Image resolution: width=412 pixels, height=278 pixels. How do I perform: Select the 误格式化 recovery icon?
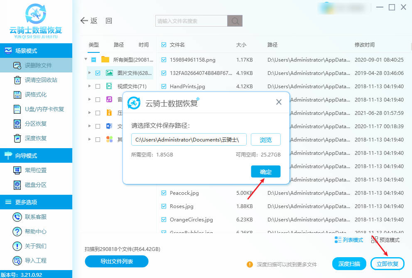tap(17, 94)
